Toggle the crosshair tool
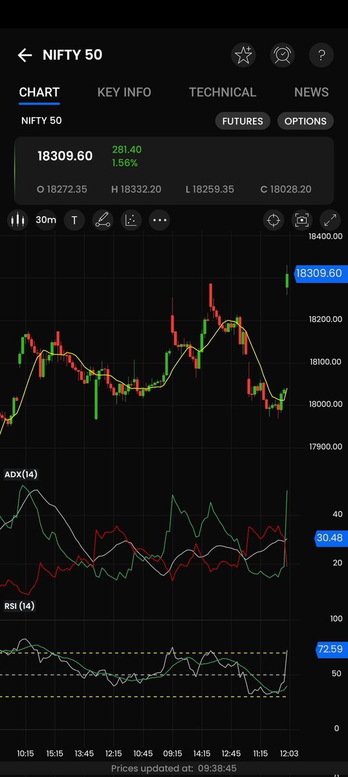 (274, 220)
